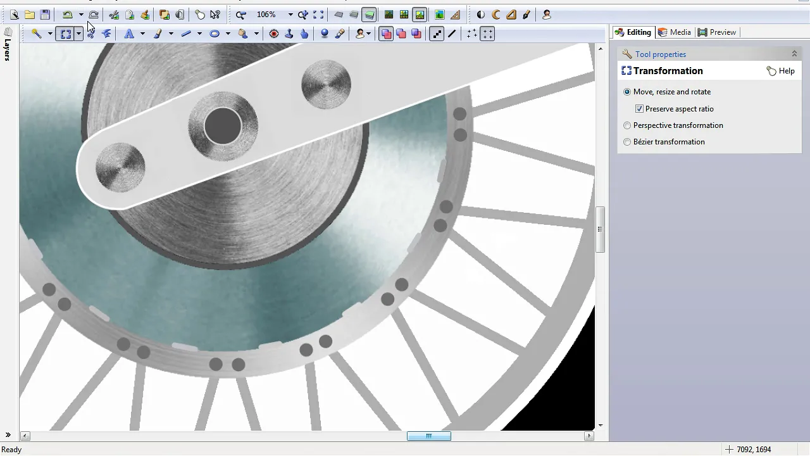
Task: Select the Text tool letter A
Action: 129,34
